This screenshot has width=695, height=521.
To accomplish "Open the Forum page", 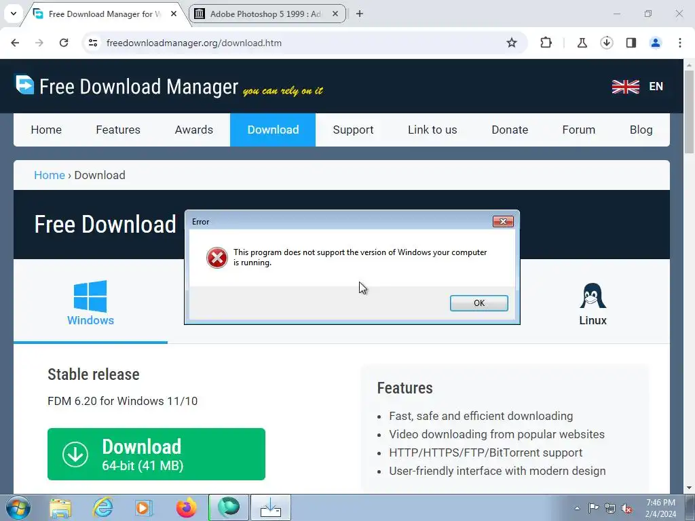I will [578, 130].
